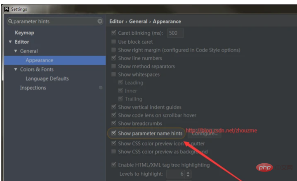The width and height of the screenshot is (297, 181).
Task: Click the search magnifier icon
Action: click(10, 21)
